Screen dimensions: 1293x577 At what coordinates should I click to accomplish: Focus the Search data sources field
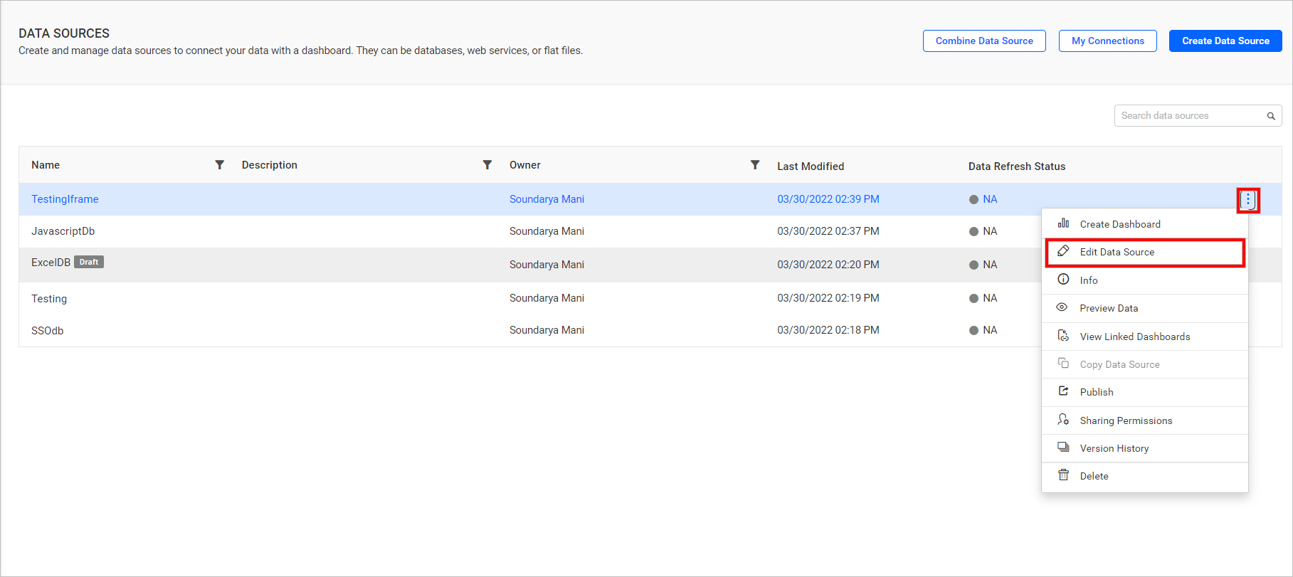pos(1188,116)
